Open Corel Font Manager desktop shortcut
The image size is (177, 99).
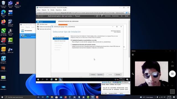(x=3, y=60)
